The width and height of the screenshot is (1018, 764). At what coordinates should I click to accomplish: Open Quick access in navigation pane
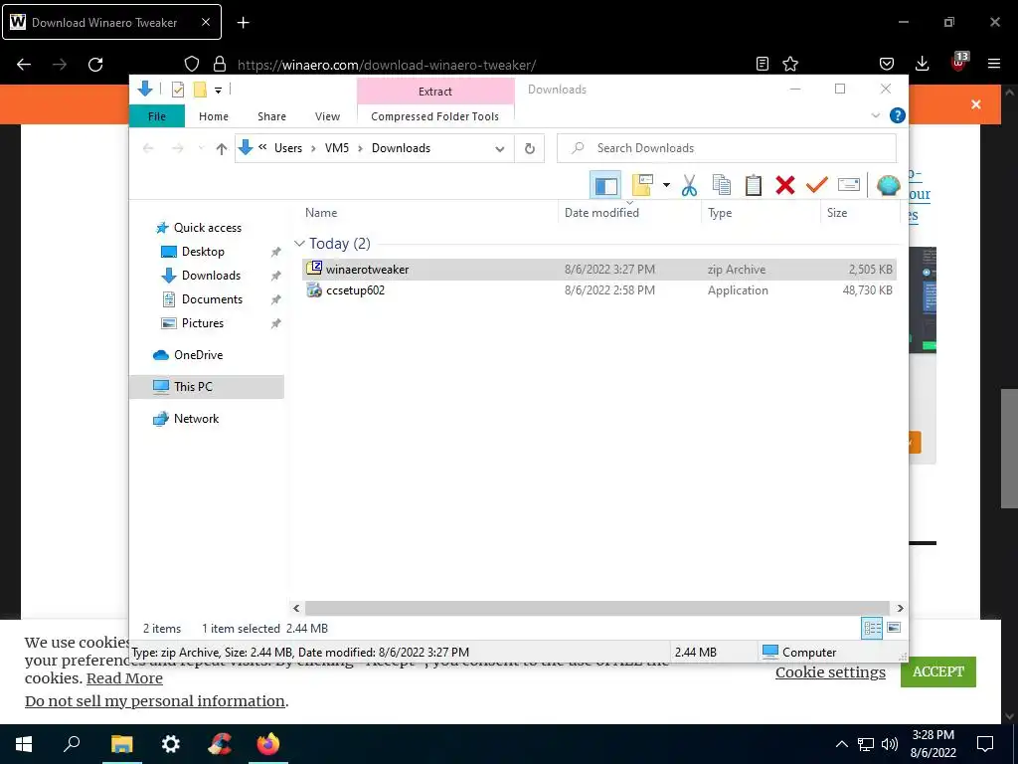pos(207,228)
